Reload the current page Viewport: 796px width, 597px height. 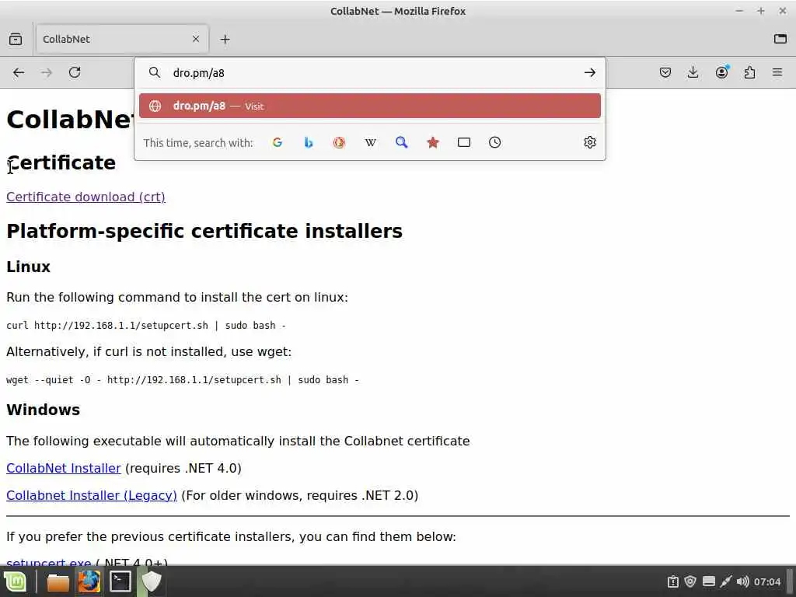(75, 72)
